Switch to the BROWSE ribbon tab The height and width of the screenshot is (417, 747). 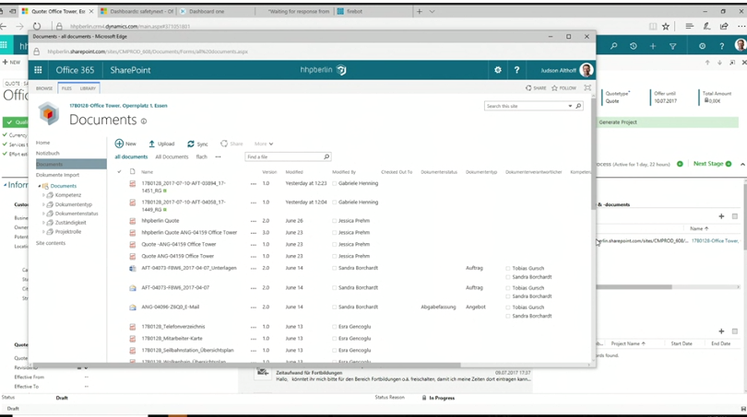[x=44, y=88]
